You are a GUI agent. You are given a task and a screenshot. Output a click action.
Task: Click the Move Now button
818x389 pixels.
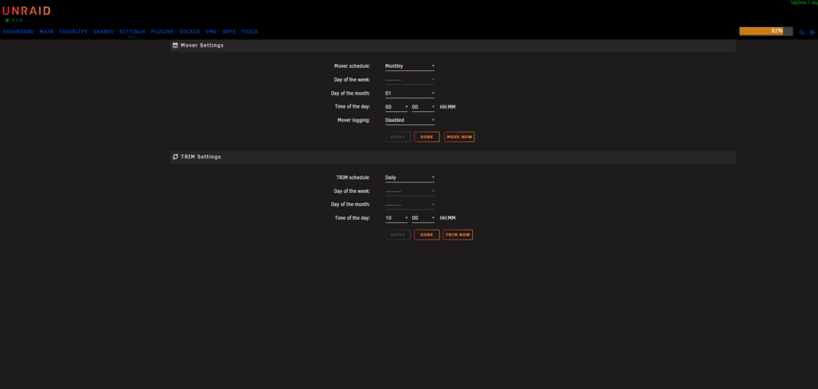[460, 136]
